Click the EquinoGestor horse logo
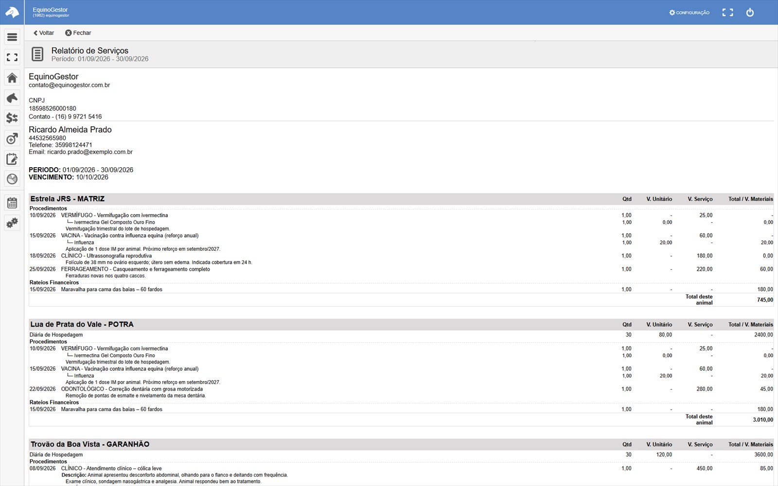Image resolution: width=778 pixels, height=486 pixels. pyautogui.click(x=12, y=12)
